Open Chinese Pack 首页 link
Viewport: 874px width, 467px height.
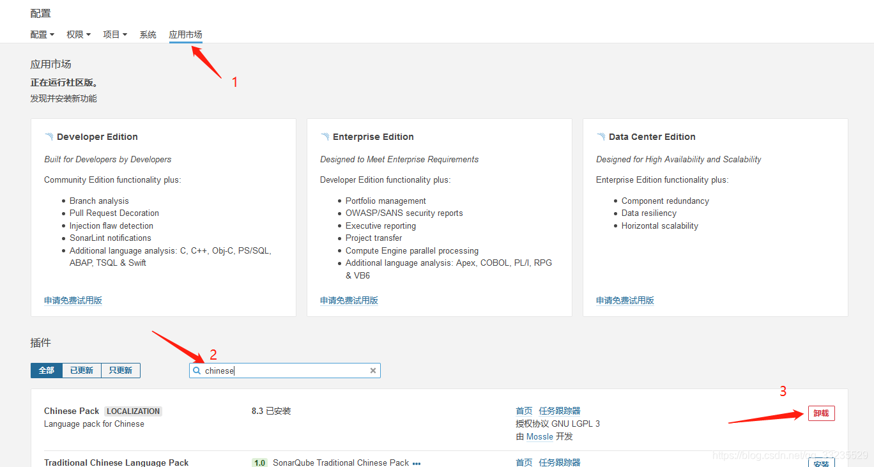click(x=524, y=411)
